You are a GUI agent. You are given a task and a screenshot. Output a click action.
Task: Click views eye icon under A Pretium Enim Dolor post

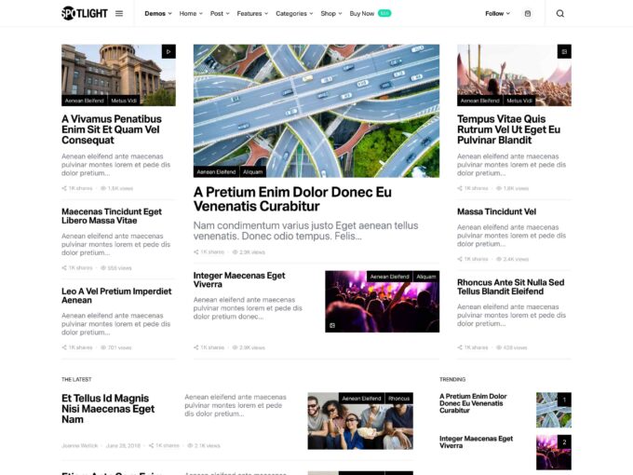235,252
